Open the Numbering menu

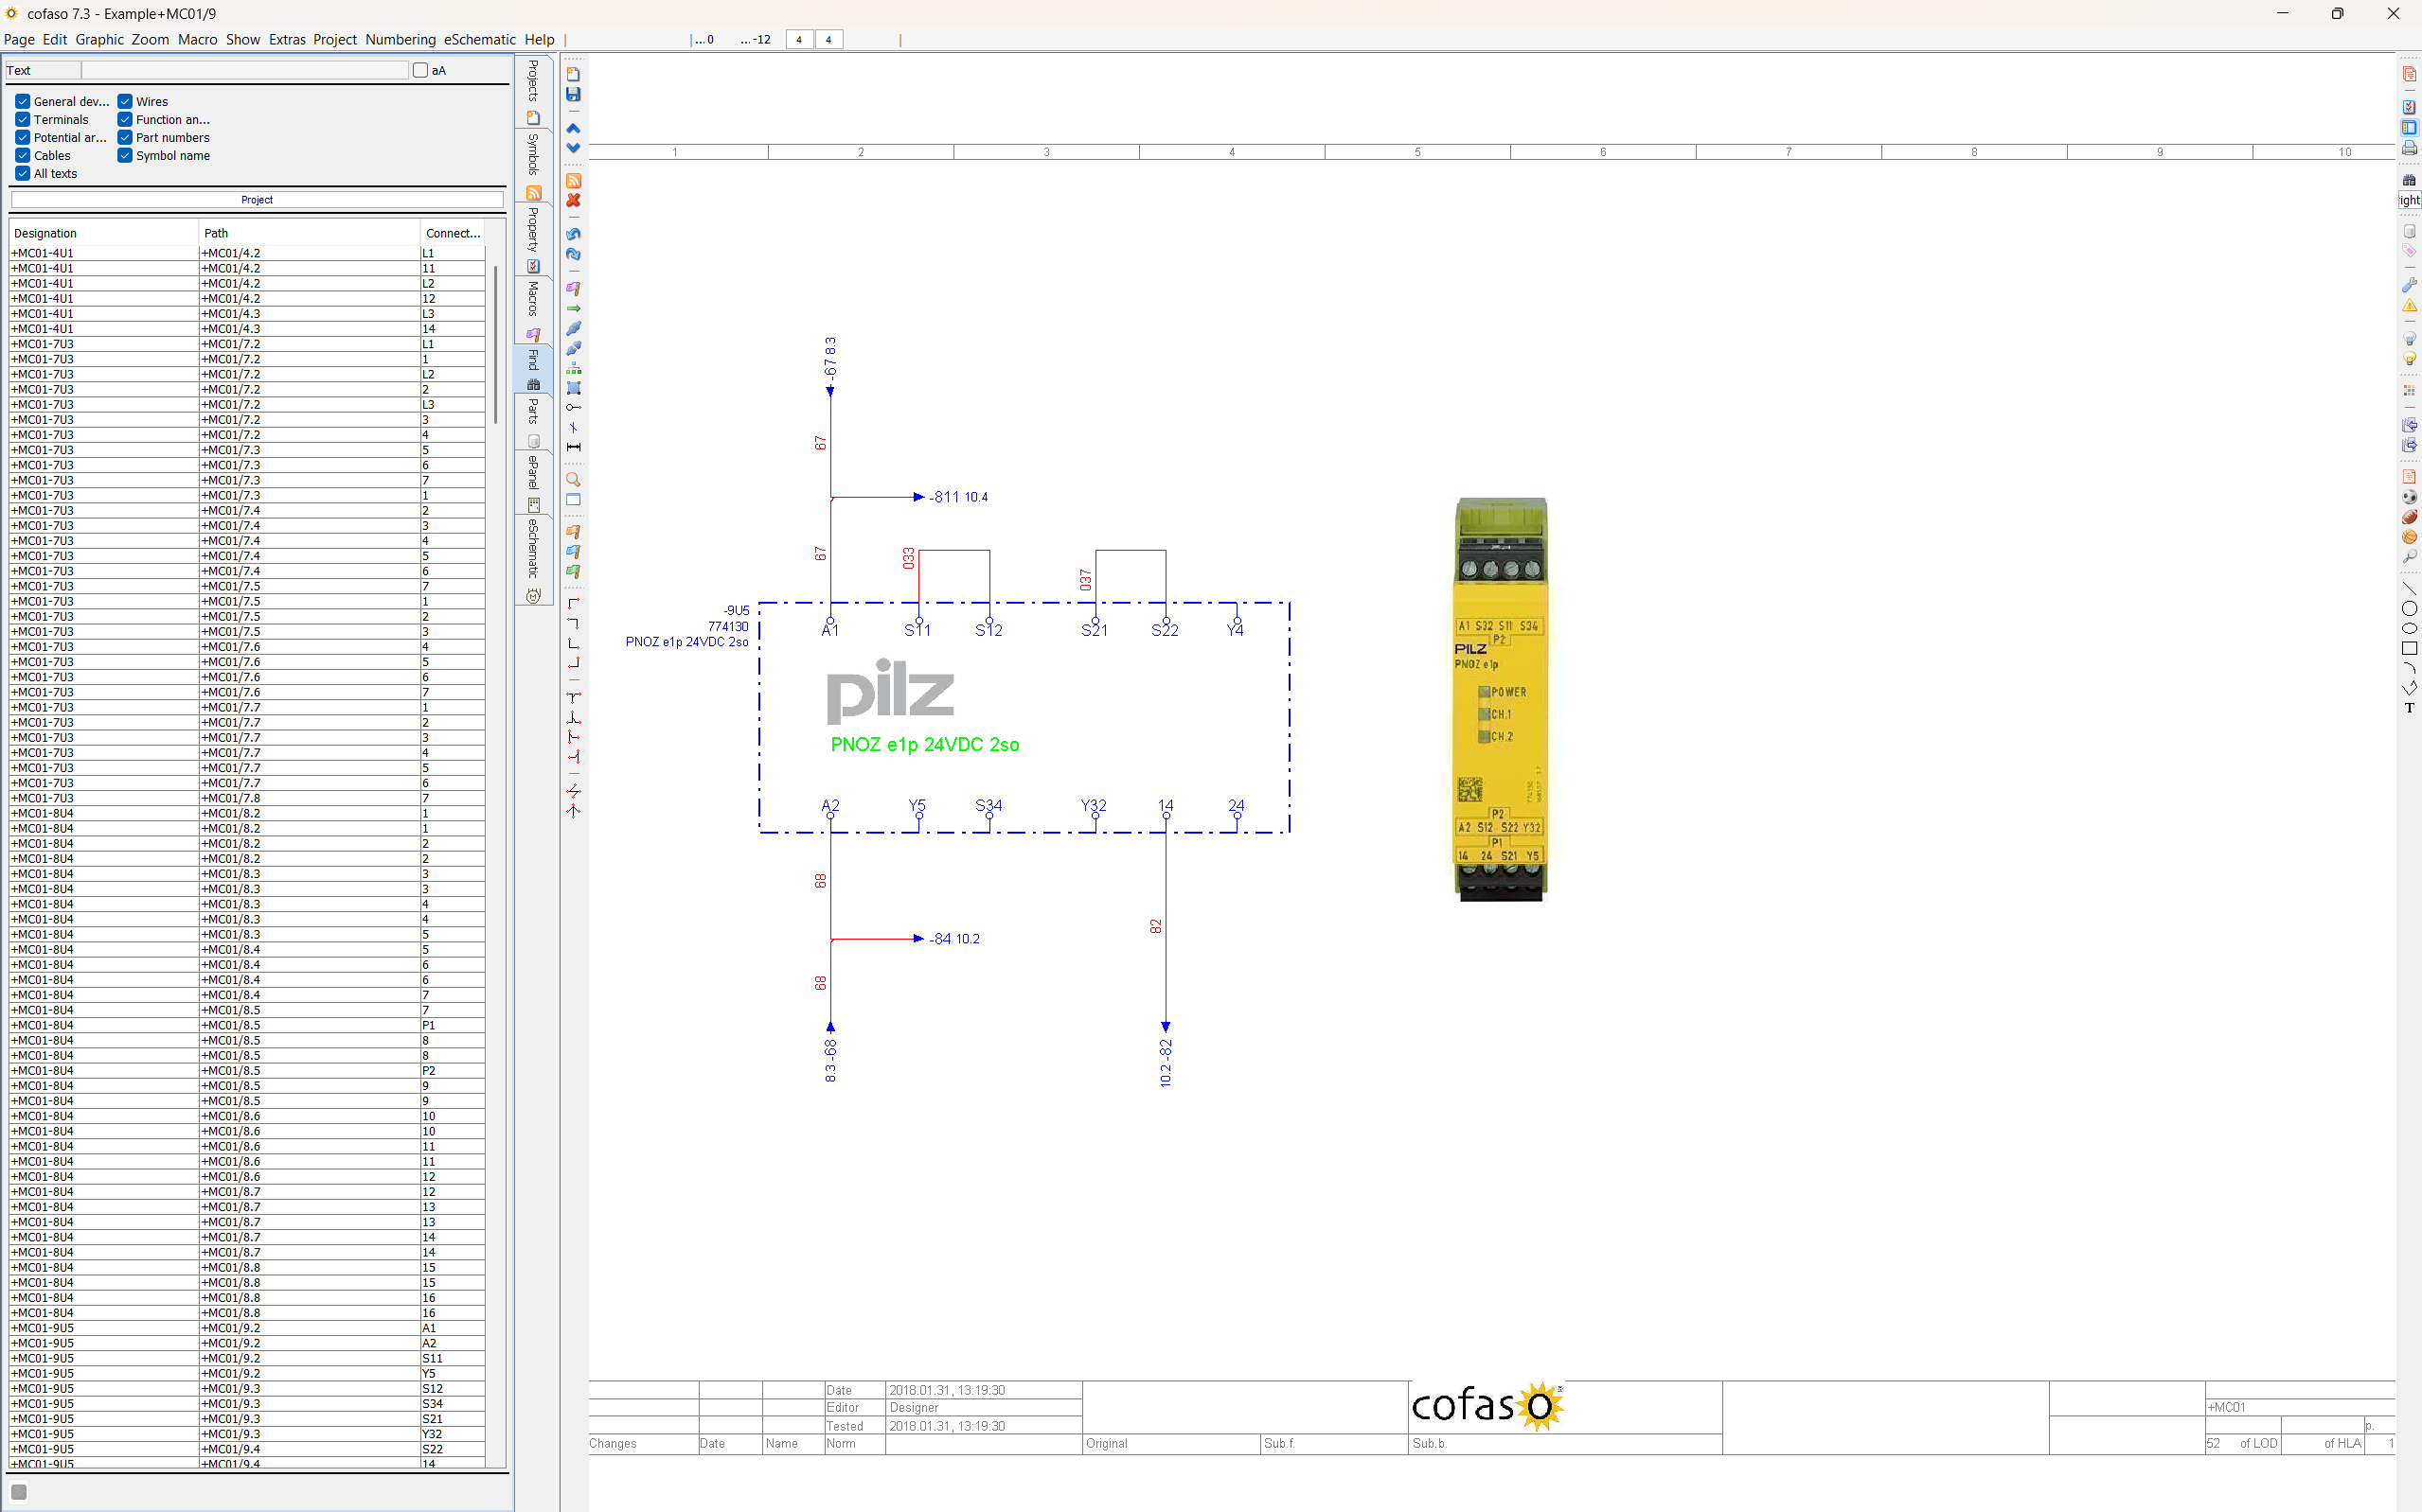point(401,40)
